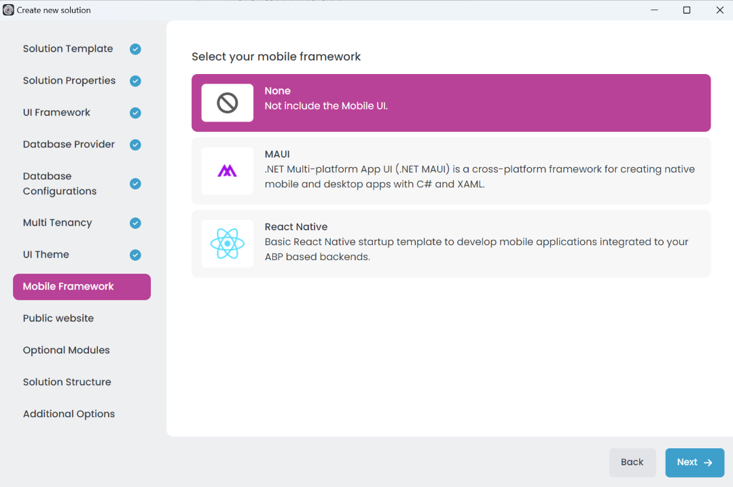Screen dimensions: 733x487
Task: Click the Back button
Action: coord(632,463)
